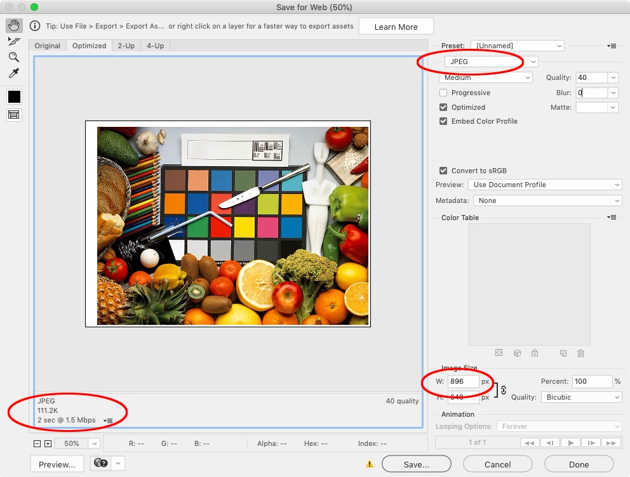
Task: Click the Cancel button
Action: click(x=497, y=464)
